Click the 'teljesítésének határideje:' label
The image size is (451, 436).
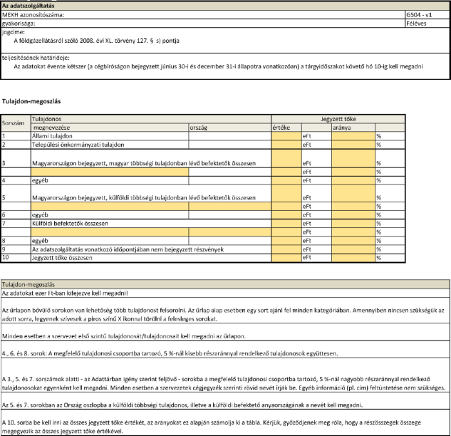click(x=36, y=58)
